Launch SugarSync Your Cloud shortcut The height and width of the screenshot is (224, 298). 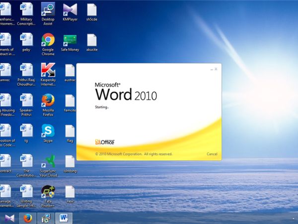48,166
